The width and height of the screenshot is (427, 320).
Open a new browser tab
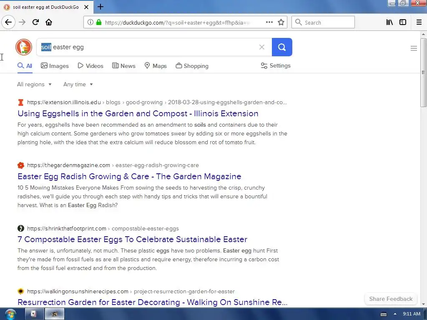pyautogui.click(x=100, y=7)
